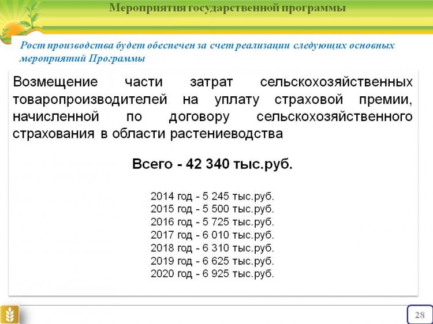Select '2014 год - 5 245 тыс.руб.'
This screenshot has height=324, width=433.
point(212,197)
